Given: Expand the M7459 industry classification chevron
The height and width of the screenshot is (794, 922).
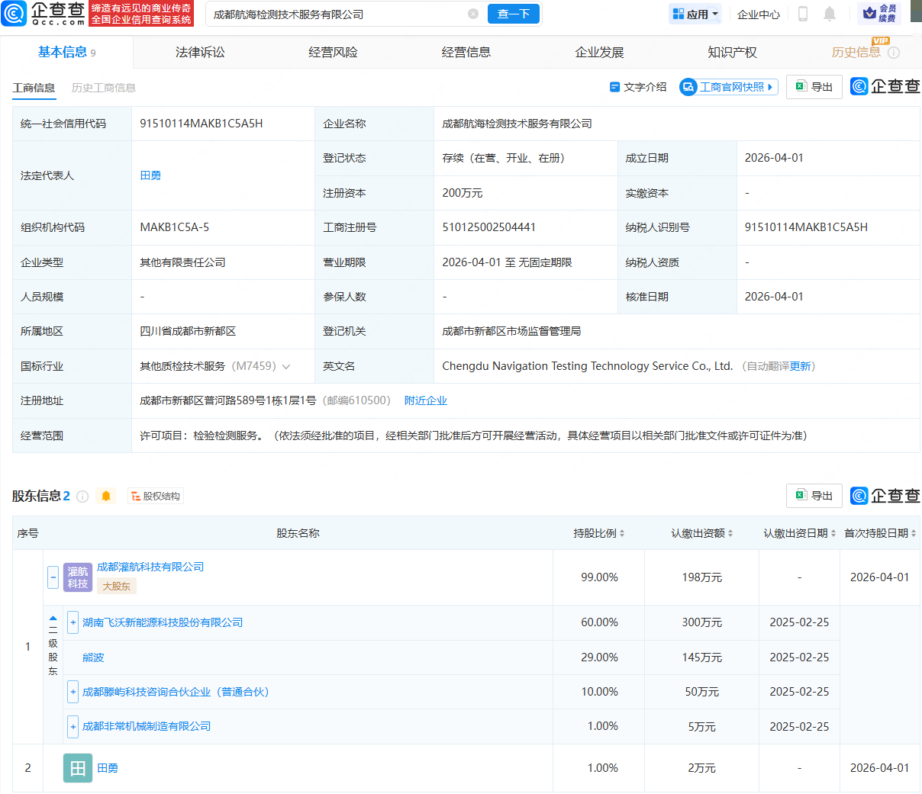Looking at the screenshot, I should [286, 366].
